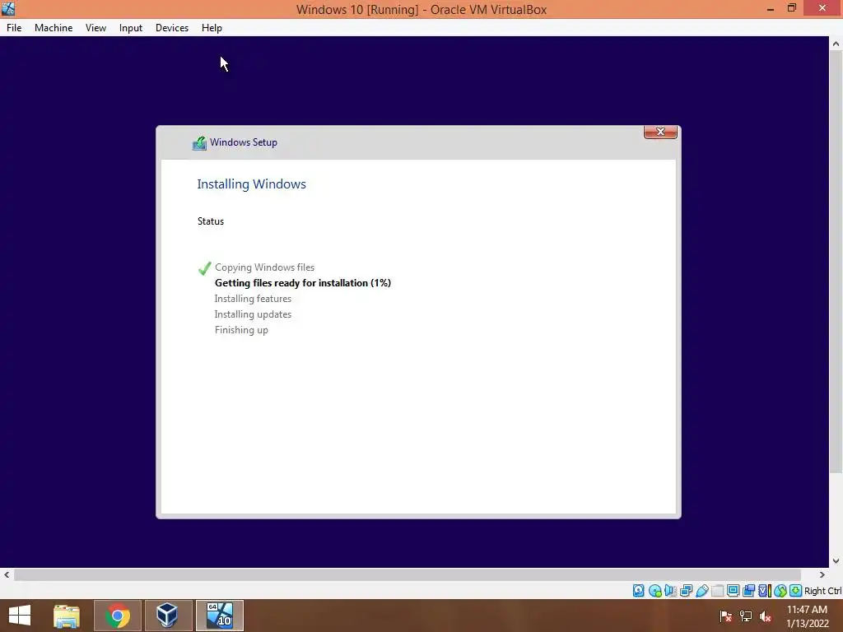Click the horizontal scrollbar thumb
This screenshot has width=843, height=632.
click(x=407, y=574)
